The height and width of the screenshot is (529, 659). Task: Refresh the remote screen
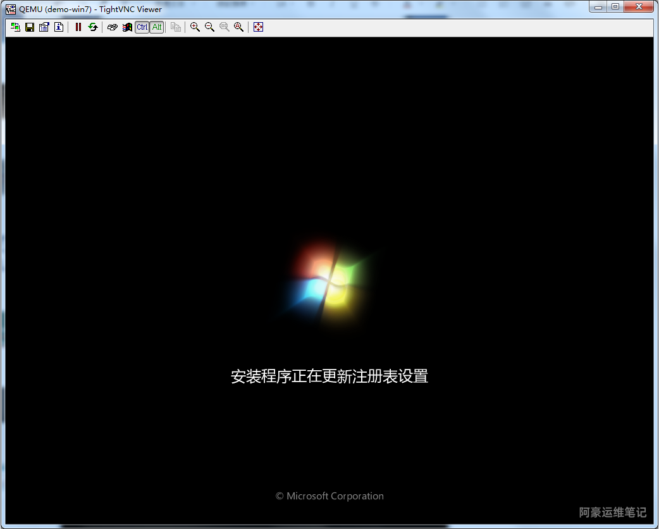[93, 27]
